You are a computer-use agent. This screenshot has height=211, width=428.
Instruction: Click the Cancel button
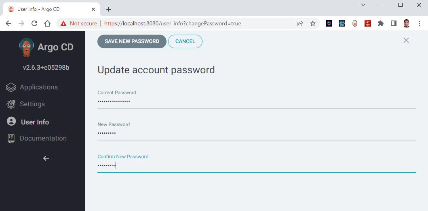tap(185, 41)
